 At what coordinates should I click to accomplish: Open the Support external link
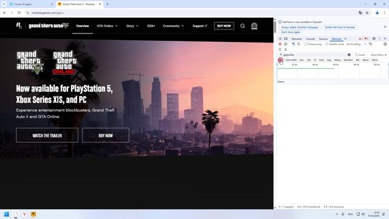200,26
